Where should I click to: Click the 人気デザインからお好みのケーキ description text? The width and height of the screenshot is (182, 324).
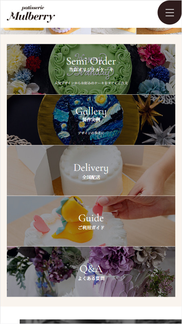[91, 83]
